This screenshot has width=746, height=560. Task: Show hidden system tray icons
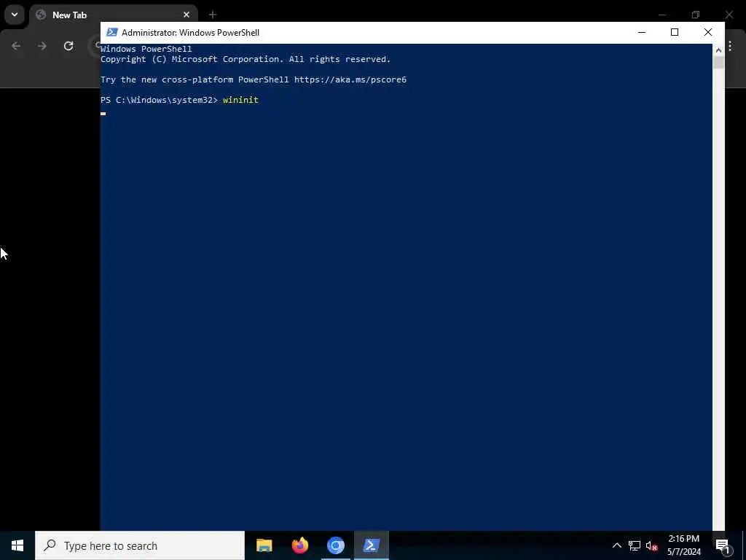(616, 545)
